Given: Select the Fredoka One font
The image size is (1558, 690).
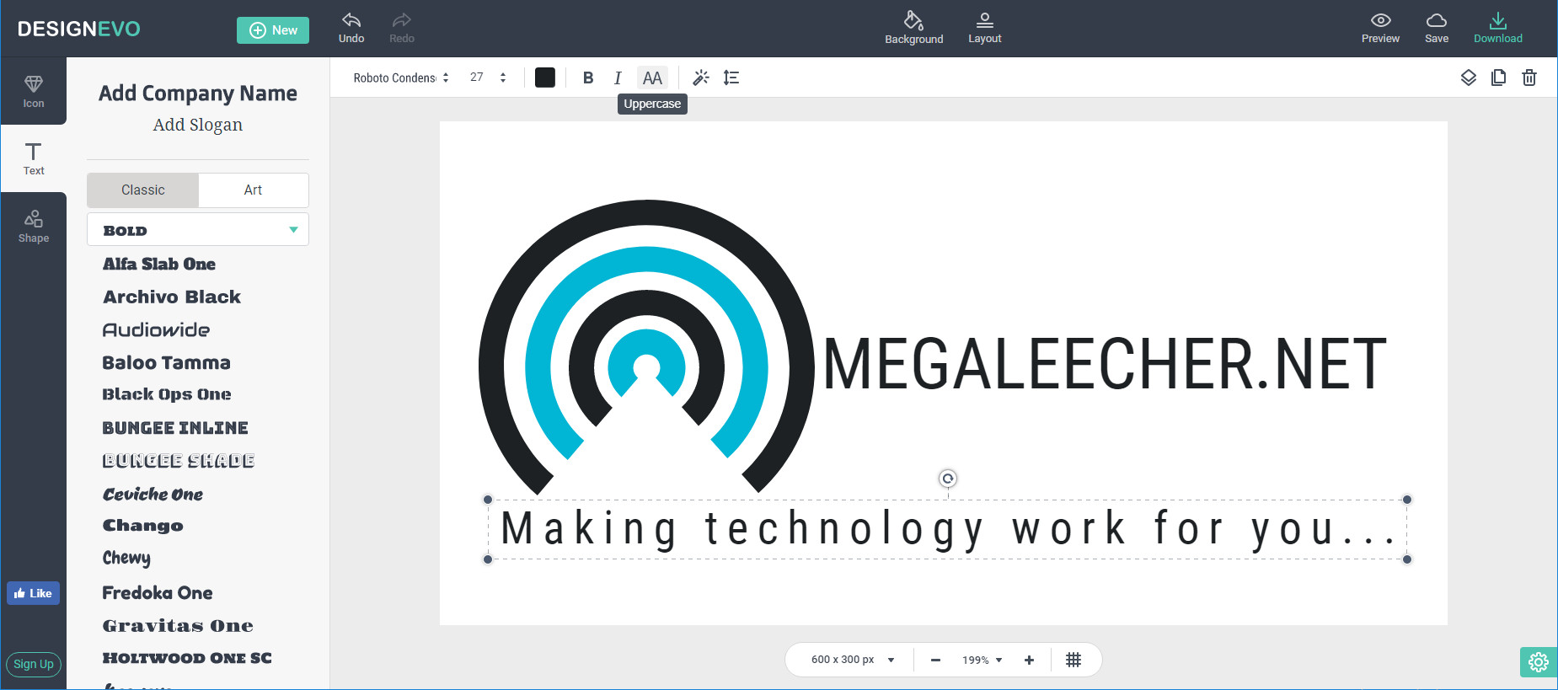Looking at the screenshot, I should 158,593.
